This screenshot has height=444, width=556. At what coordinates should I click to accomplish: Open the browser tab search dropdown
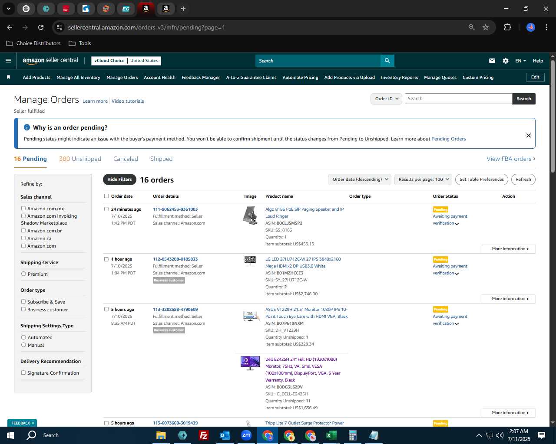pyautogui.click(x=9, y=9)
